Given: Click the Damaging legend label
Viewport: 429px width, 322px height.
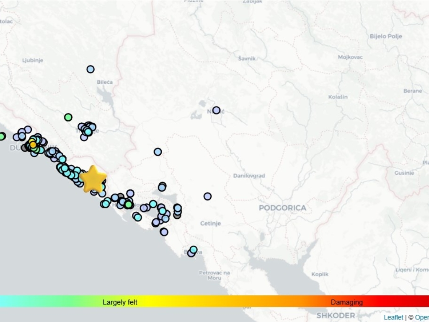Looking at the screenshot, I should pos(346,302).
